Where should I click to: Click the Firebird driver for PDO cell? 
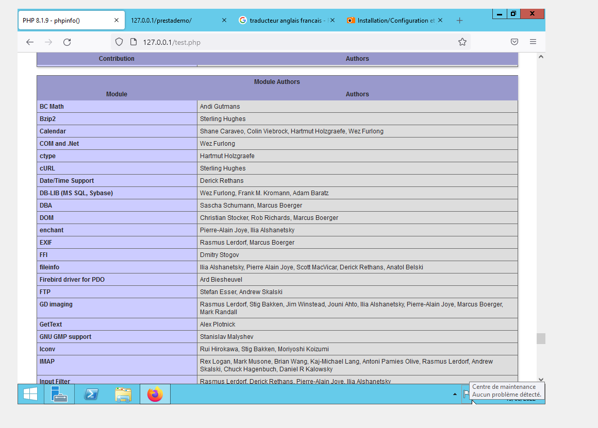(x=117, y=279)
